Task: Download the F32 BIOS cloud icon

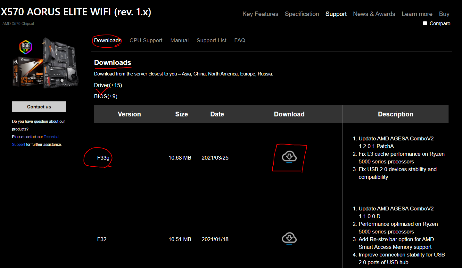Action: [x=289, y=239]
